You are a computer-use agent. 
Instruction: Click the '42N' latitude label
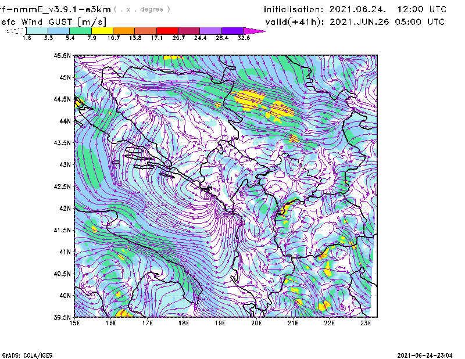click(65, 208)
